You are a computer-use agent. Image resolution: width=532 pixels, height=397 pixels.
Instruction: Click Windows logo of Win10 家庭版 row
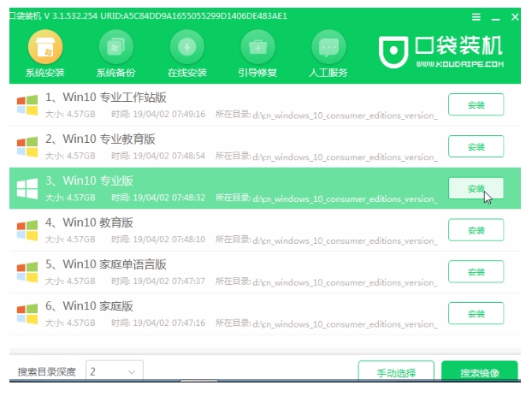(x=27, y=313)
